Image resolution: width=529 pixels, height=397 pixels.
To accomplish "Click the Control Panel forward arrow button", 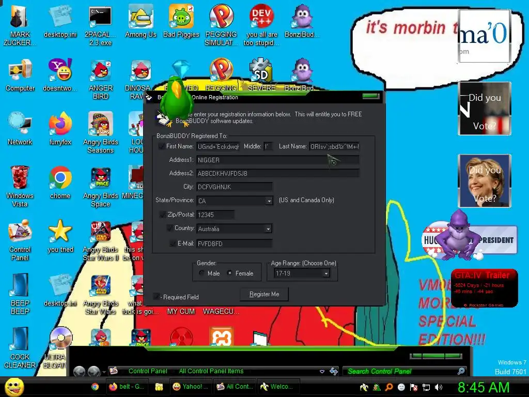I will (94, 372).
